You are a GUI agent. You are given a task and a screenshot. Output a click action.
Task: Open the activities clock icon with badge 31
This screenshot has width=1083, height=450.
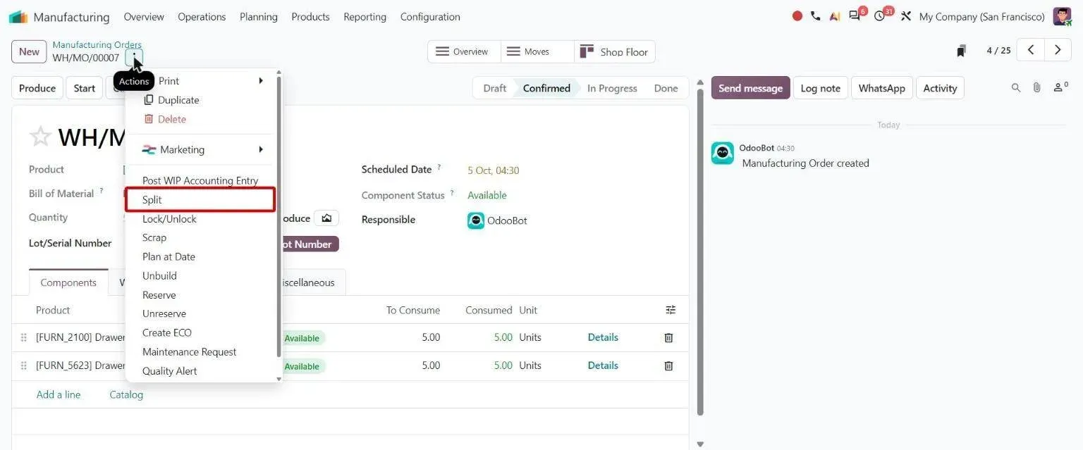click(x=880, y=15)
